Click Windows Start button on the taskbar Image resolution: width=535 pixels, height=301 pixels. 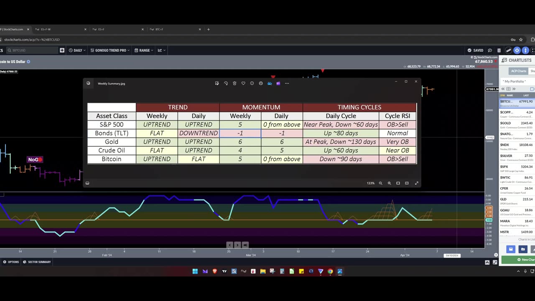(x=195, y=271)
